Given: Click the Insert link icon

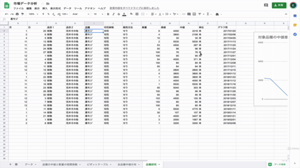Looking at the screenshot, I should click(184, 14).
